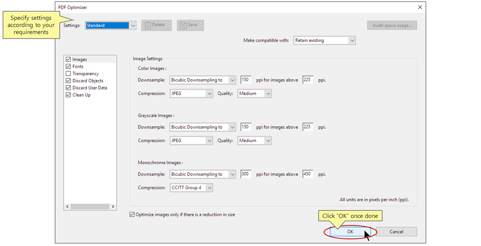Select Images in the category list
Viewport: 481px width, 246px height.
pos(79,59)
